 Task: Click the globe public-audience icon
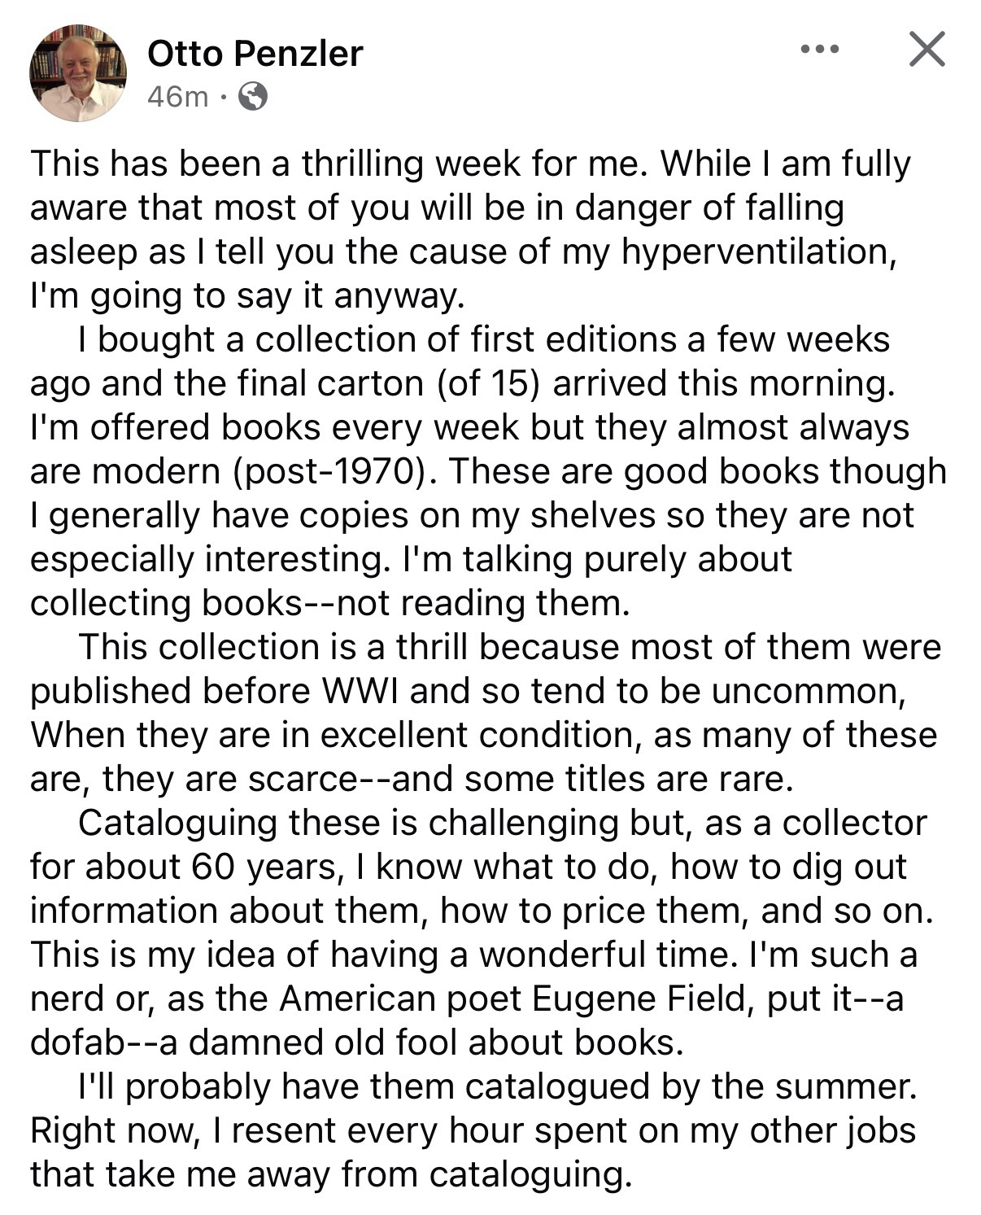click(x=252, y=97)
